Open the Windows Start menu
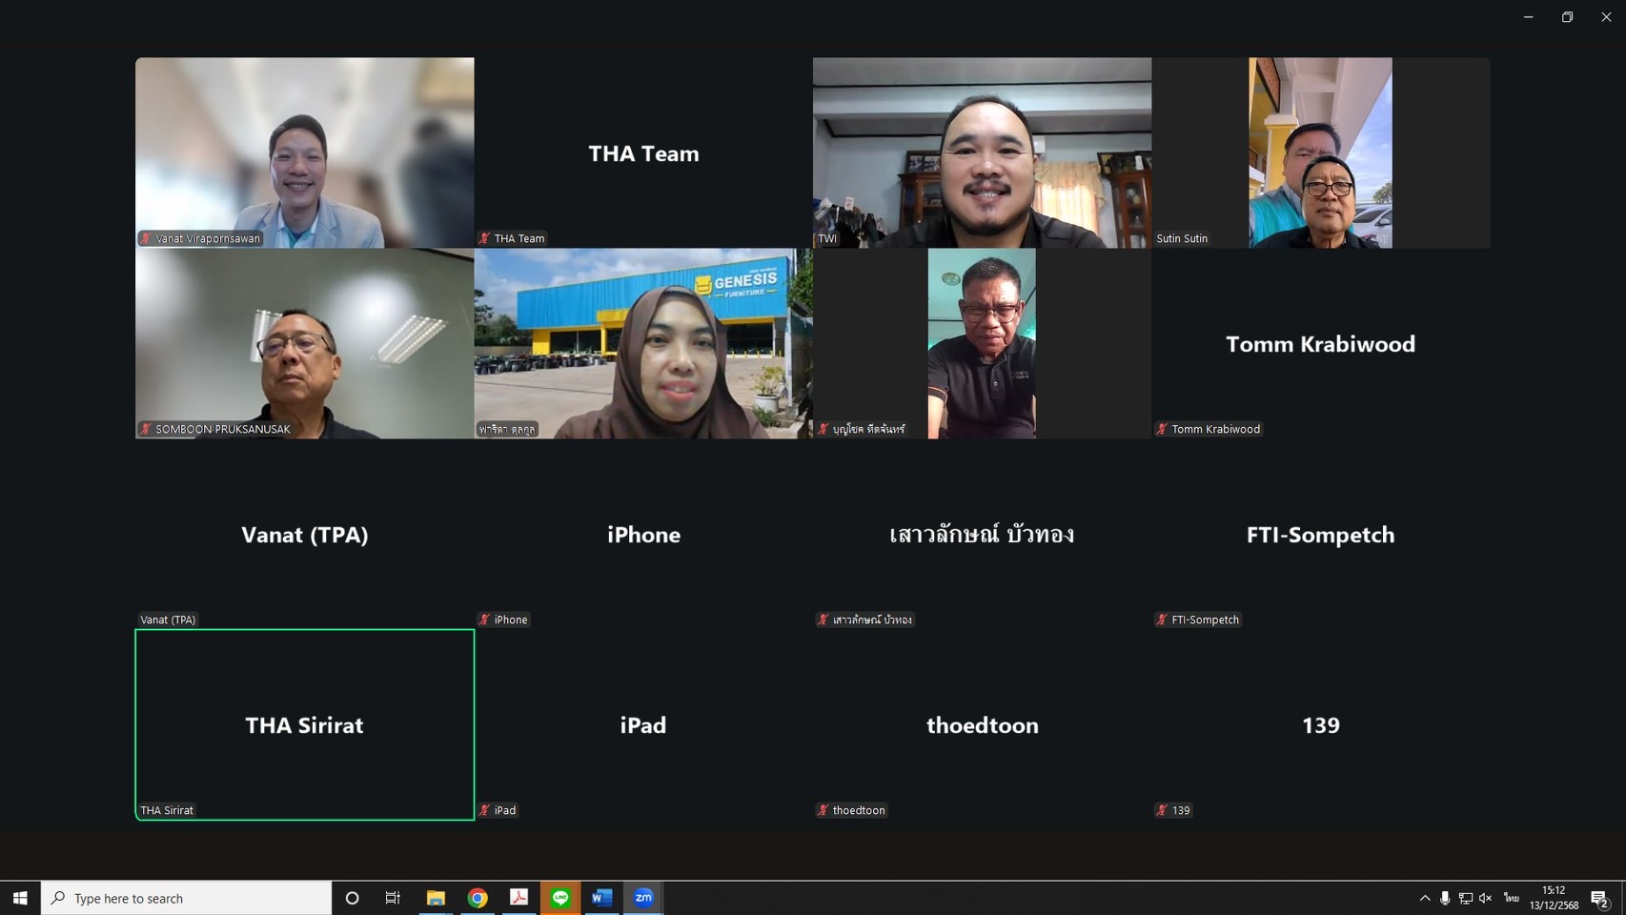1626x915 pixels. (20, 898)
